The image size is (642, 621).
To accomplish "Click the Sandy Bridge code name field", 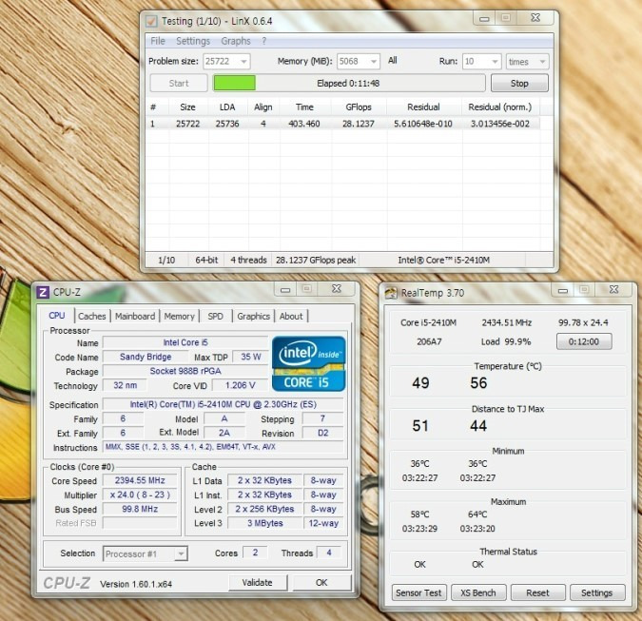I will tap(146, 357).
